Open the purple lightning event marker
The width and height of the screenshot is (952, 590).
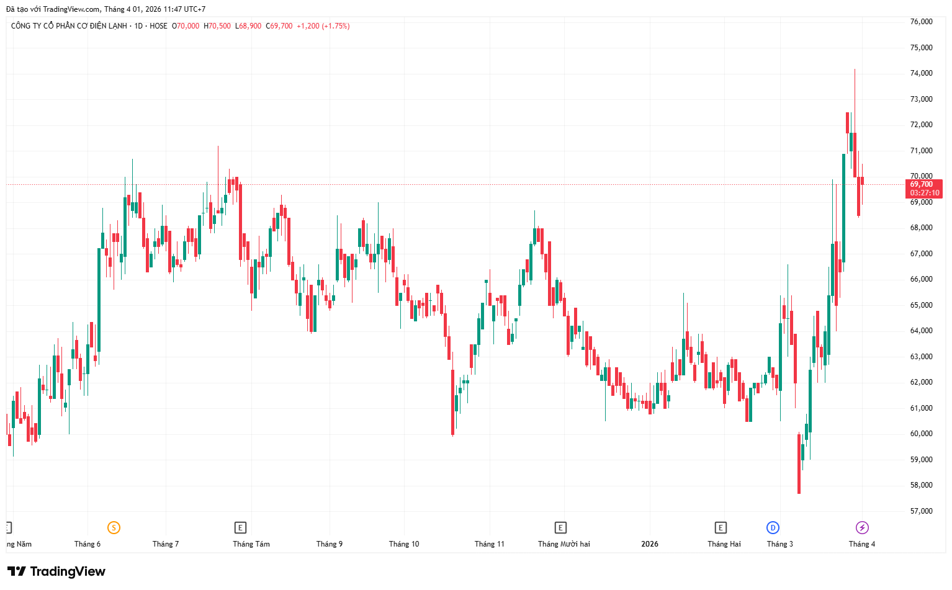pyautogui.click(x=862, y=528)
